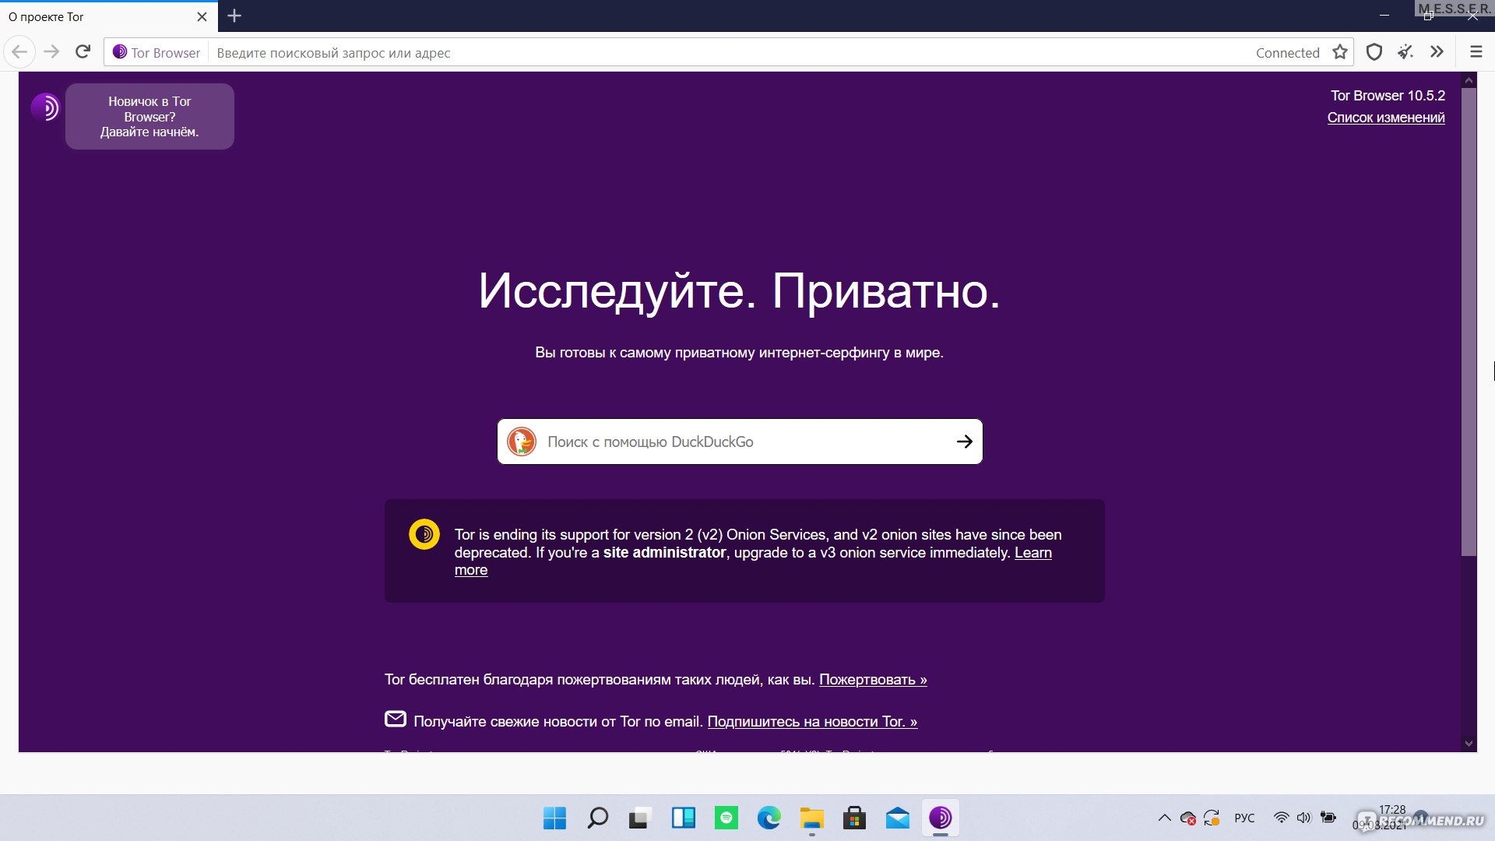Click the DuckDuckGo search input field
Screen dimensions: 1495x841
point(739,442)
